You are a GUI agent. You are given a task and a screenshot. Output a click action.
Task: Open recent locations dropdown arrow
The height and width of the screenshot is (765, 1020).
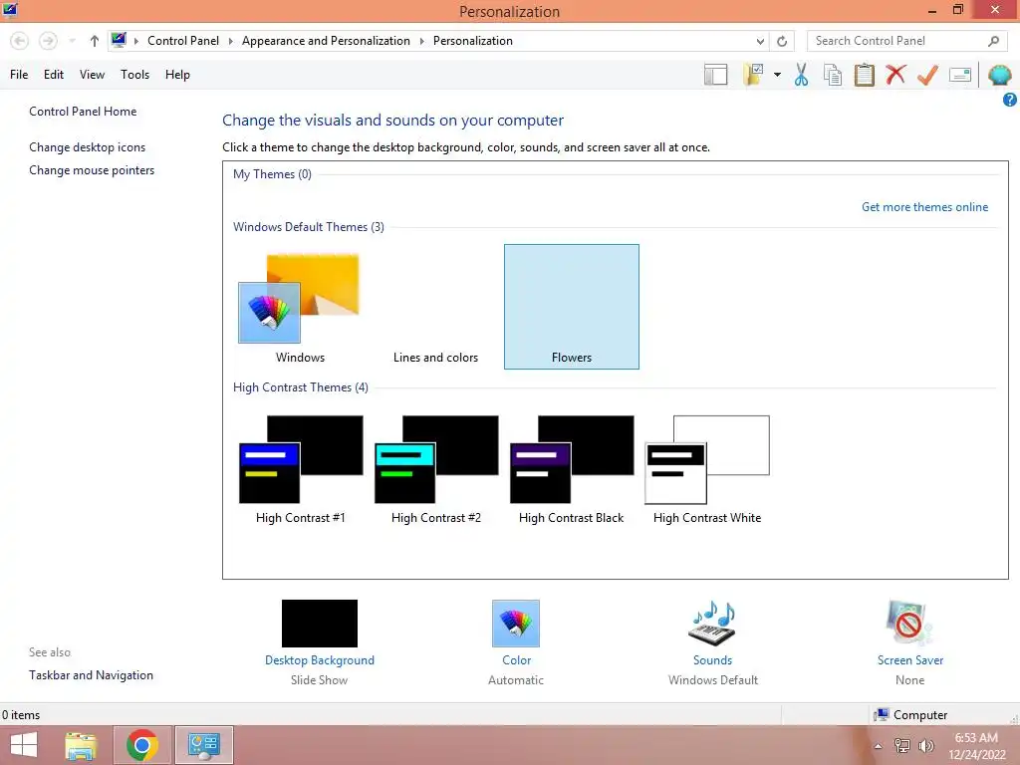pyautogui.click(x=72, y=41)
